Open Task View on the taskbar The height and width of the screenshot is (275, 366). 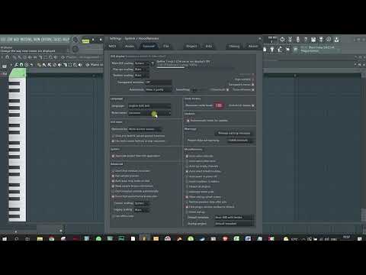(x=27, y=238)
